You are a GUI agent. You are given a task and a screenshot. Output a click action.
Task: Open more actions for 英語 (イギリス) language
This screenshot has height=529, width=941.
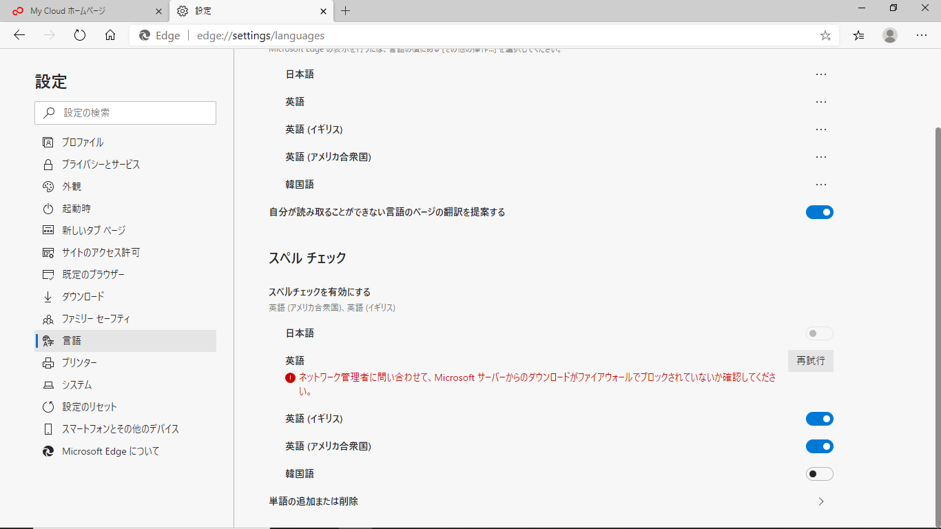[x=820, y=129]
